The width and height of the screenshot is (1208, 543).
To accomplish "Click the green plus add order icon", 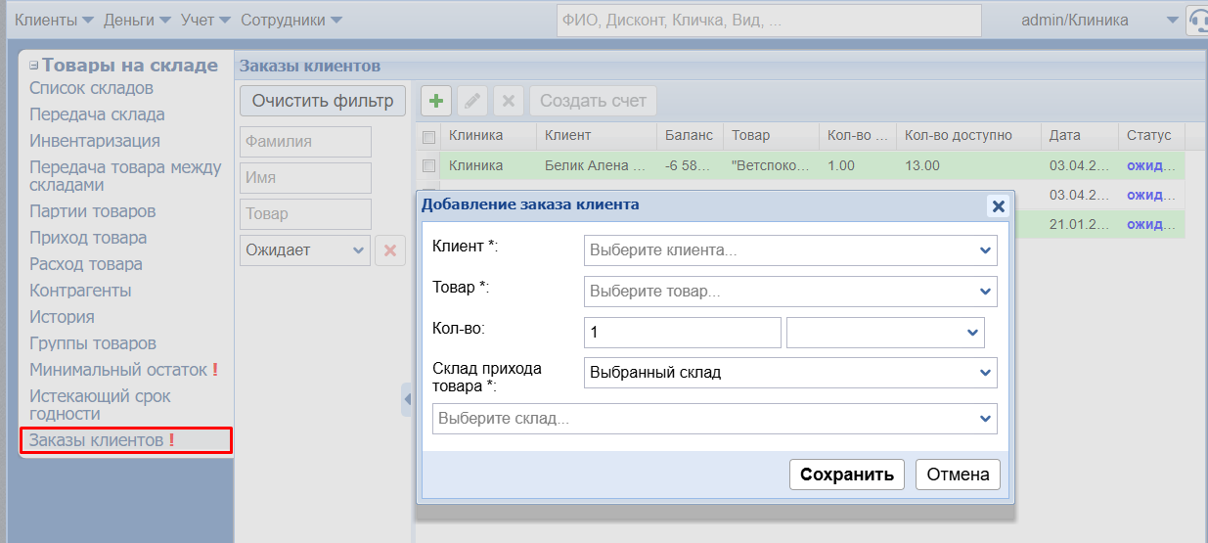I will [435, 101].
